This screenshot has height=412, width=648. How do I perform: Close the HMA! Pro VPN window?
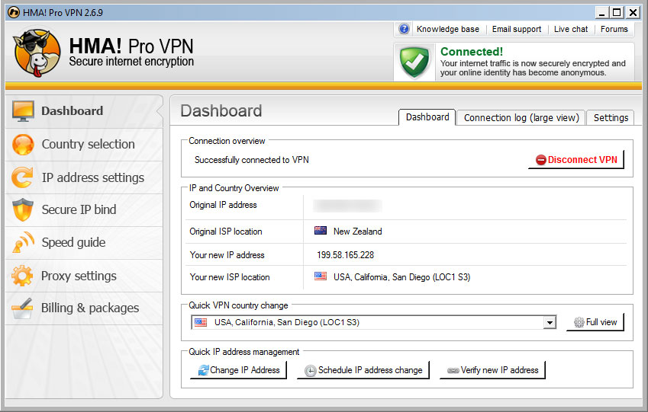632,12
